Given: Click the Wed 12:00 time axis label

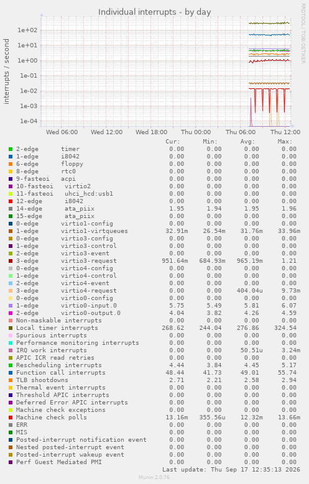Looking at the screenshot, I should 106,132.
